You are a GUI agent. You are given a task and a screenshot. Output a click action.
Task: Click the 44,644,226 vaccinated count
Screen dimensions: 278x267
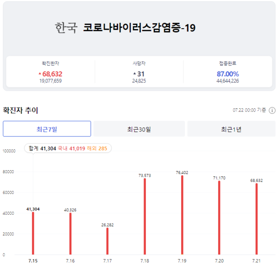tap(227, 81)
